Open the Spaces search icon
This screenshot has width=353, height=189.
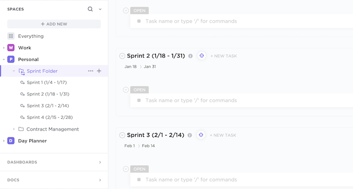(90, 9)
